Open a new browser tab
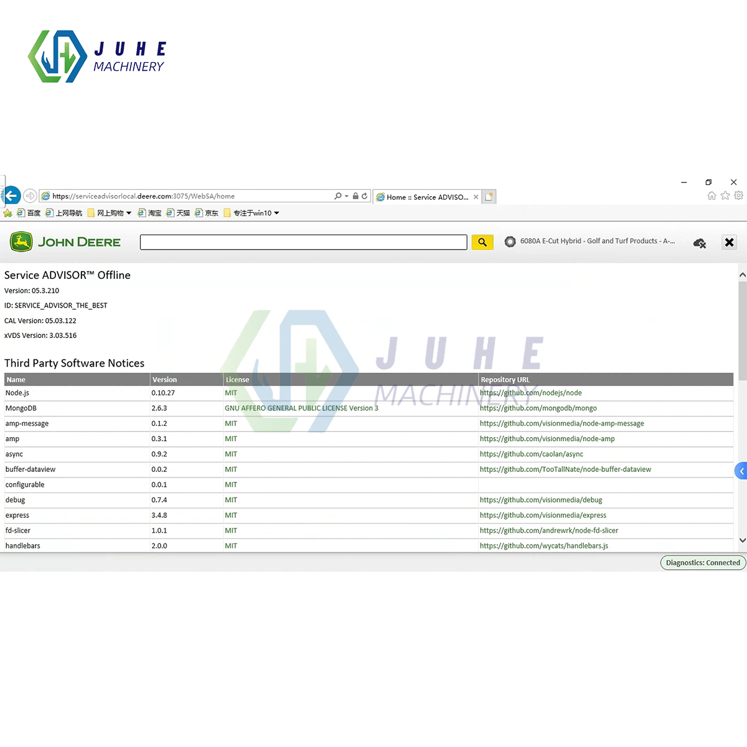747x747 pixels. (x=489, y=196)
